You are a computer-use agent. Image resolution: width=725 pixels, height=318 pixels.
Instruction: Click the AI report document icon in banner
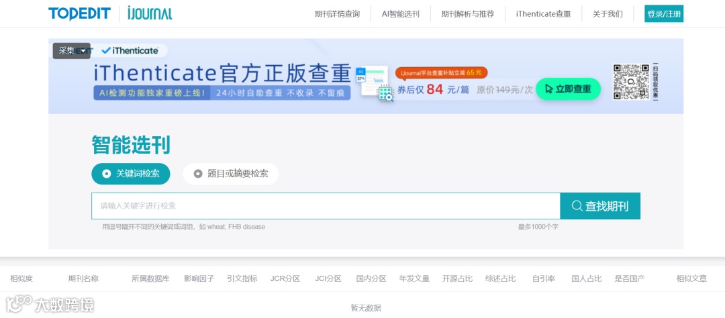pyautogui.click(x=375, y=84)
